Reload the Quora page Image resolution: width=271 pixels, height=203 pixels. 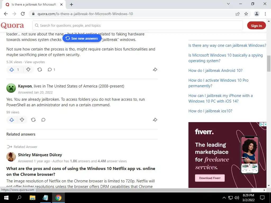pos(23,14)
